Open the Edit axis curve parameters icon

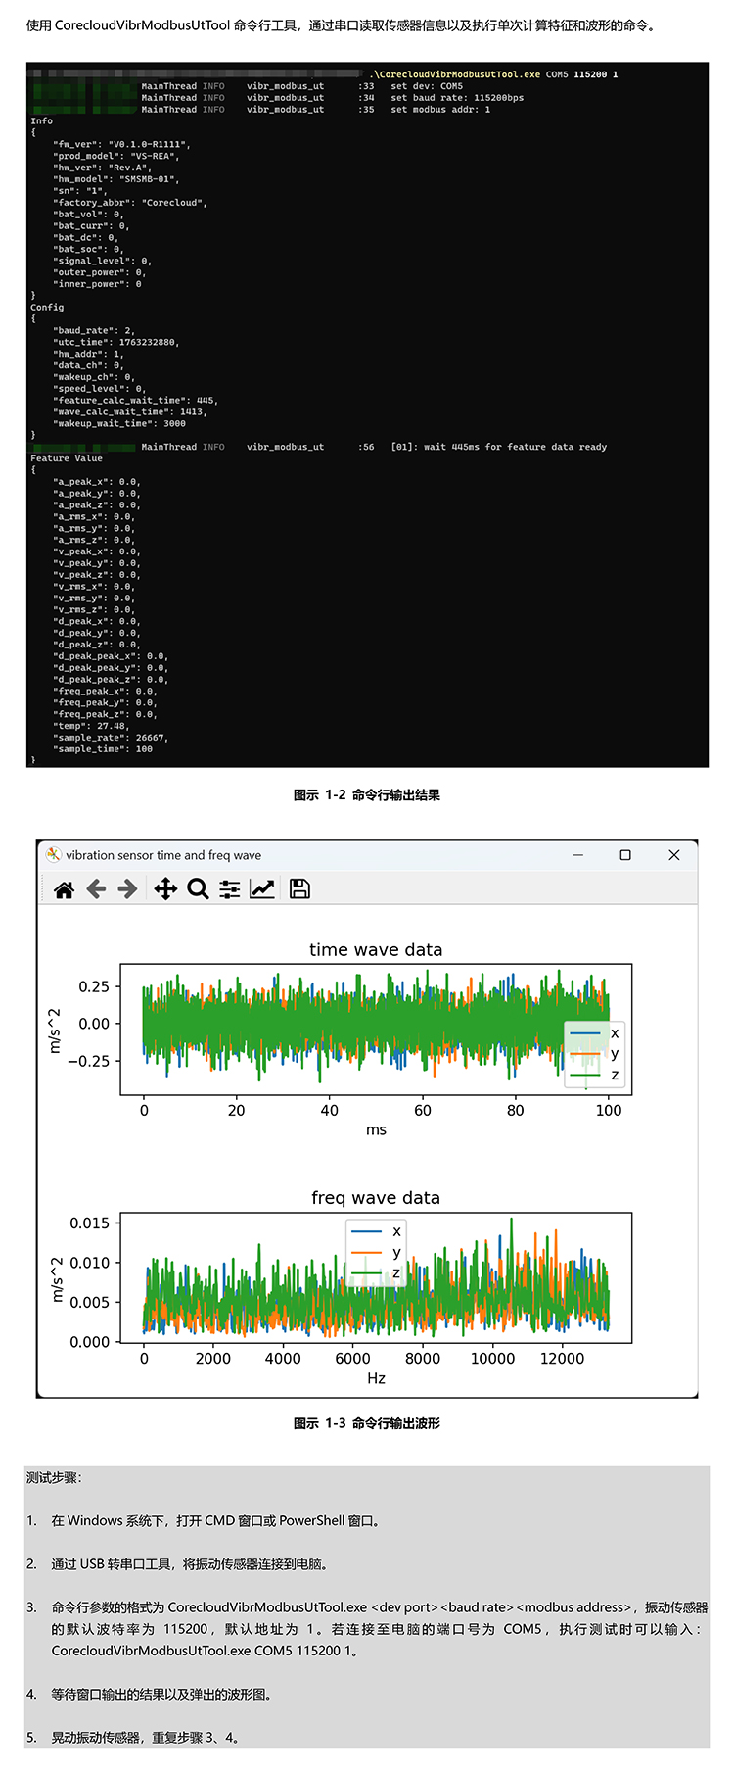click(x=262, y=889)
